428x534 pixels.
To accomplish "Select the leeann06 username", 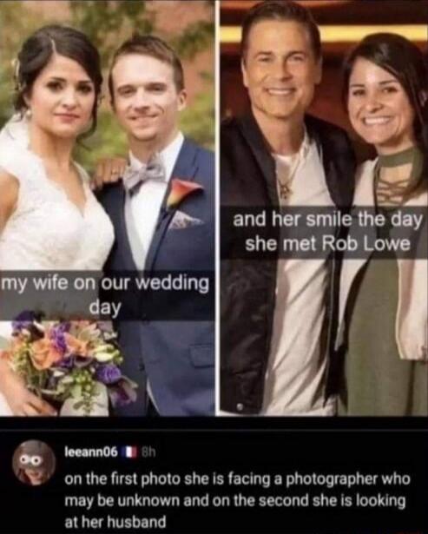I will pyautogui.click(x=91, y=452).
